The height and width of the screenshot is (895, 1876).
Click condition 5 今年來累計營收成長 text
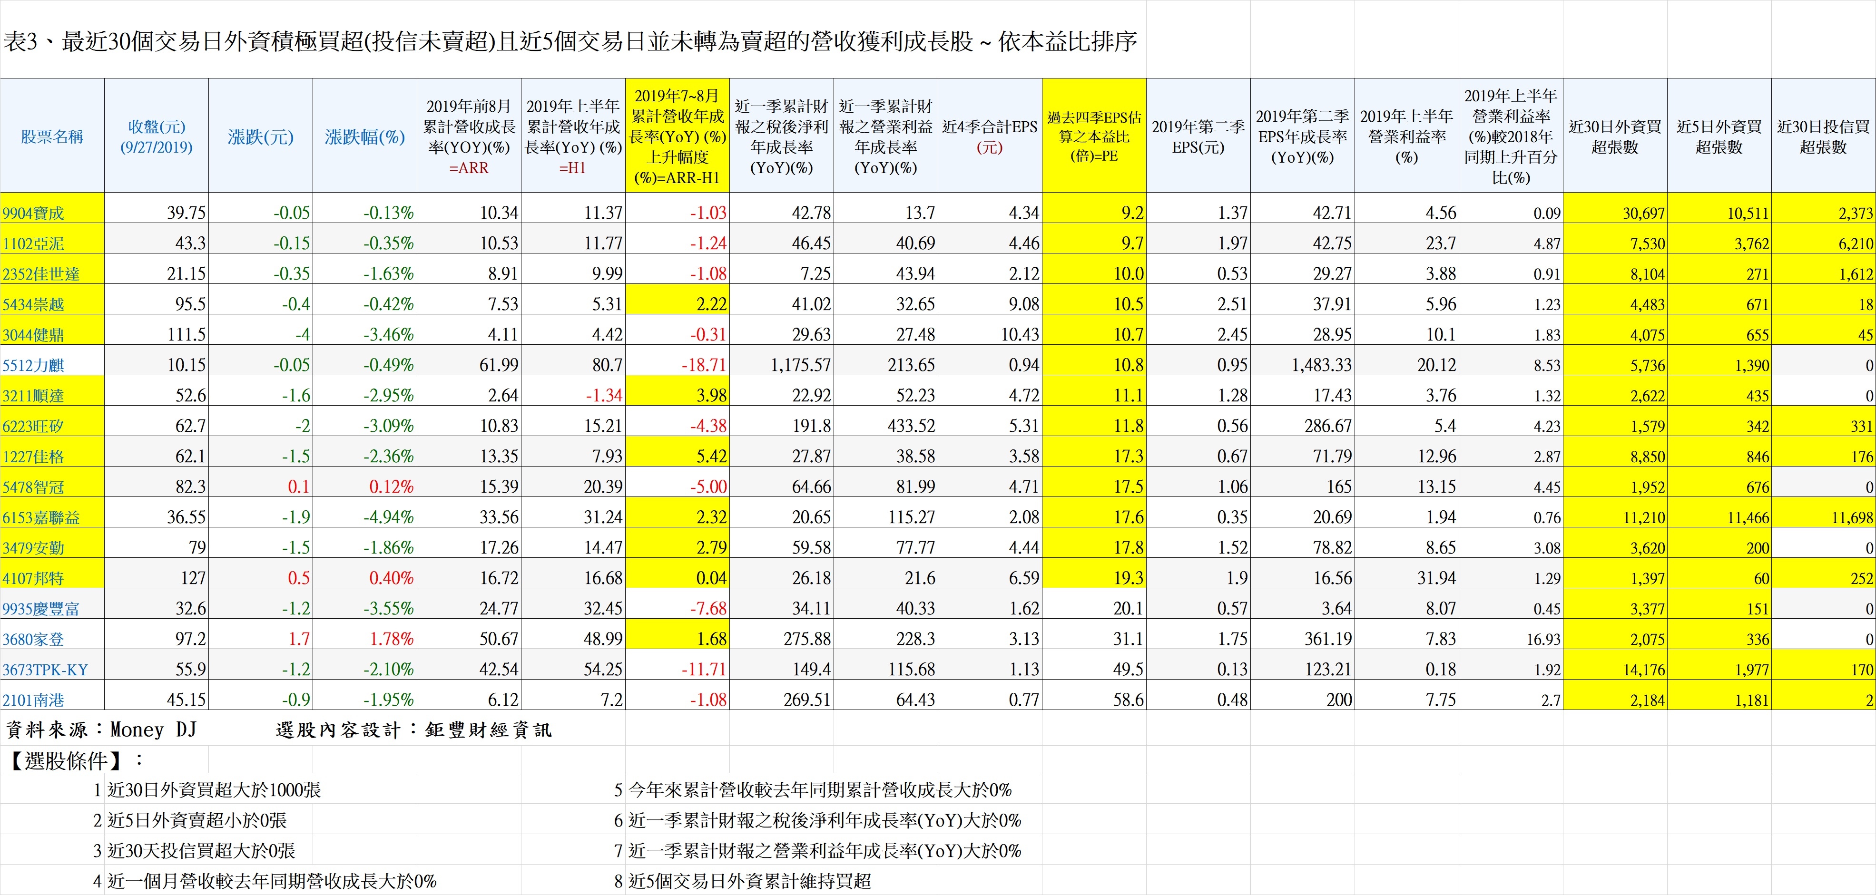click(820, 790)
